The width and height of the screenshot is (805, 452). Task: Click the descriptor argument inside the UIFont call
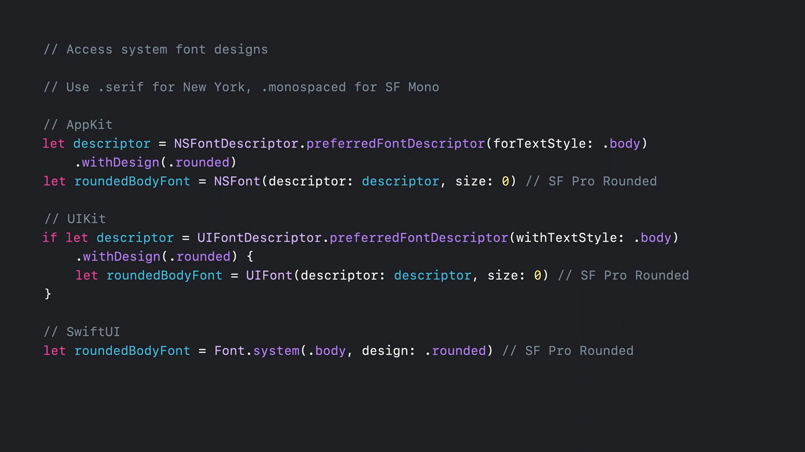tap(432, 275)
